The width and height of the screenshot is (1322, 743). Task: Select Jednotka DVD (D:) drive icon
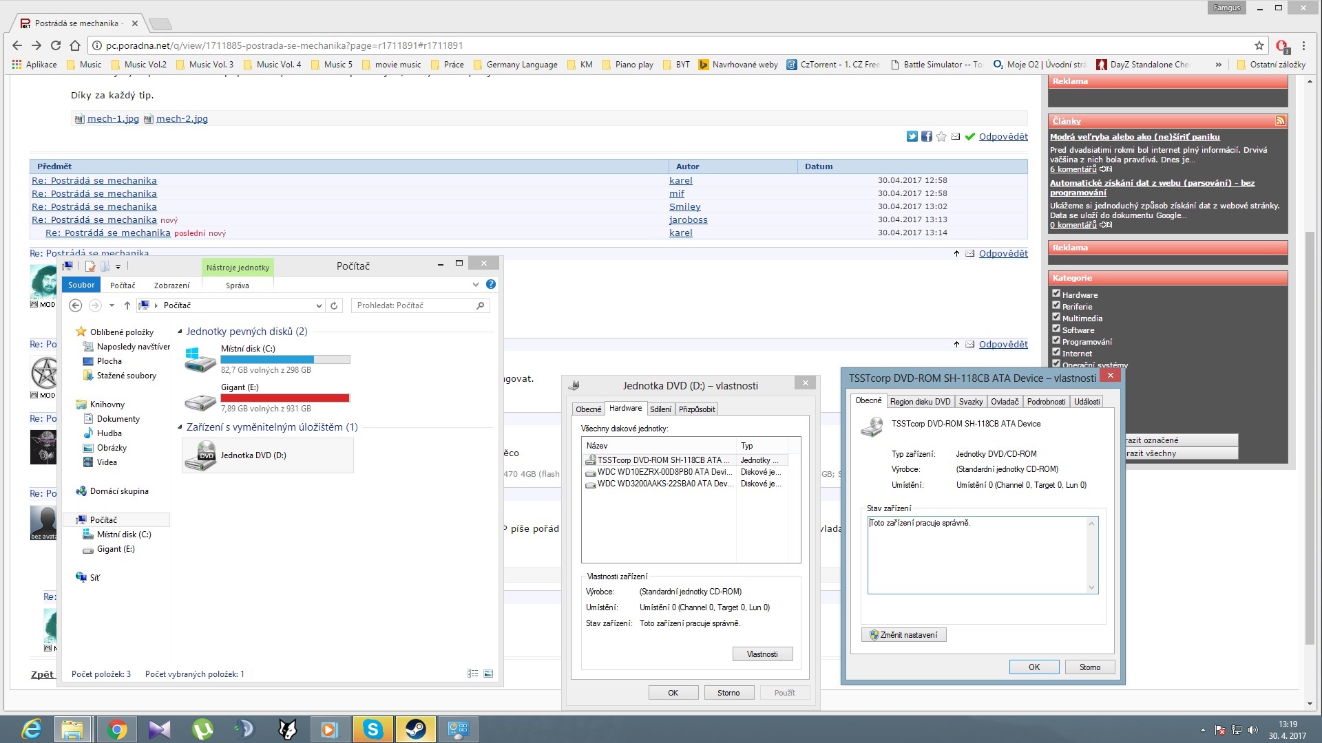pos(200,455)
